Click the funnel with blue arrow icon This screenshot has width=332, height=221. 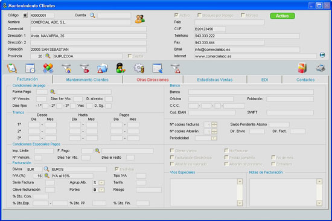coord(66,68)
